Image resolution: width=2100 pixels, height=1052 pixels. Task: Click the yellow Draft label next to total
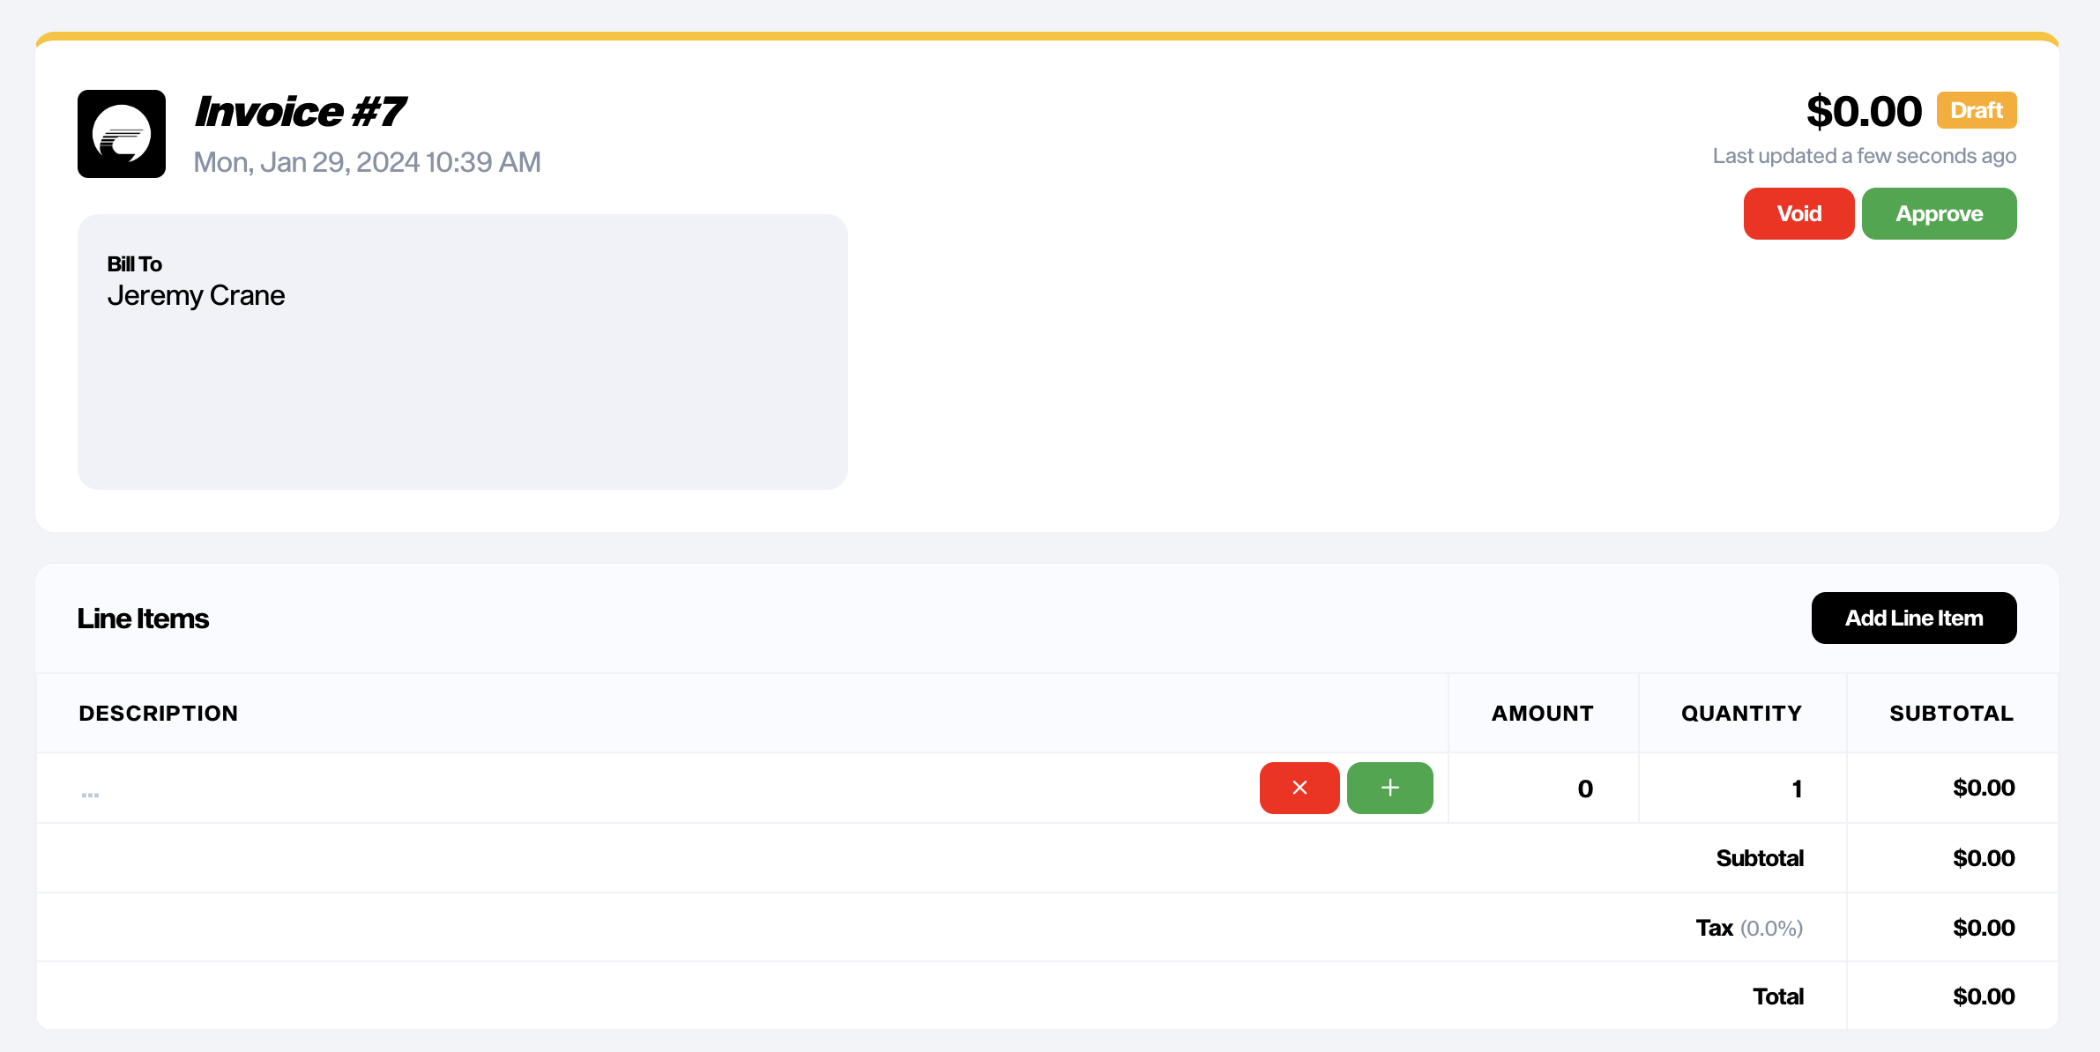click(x=1977, y=109)
